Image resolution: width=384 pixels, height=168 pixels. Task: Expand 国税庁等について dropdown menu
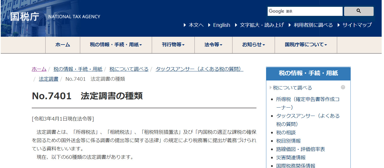[306, 45]
